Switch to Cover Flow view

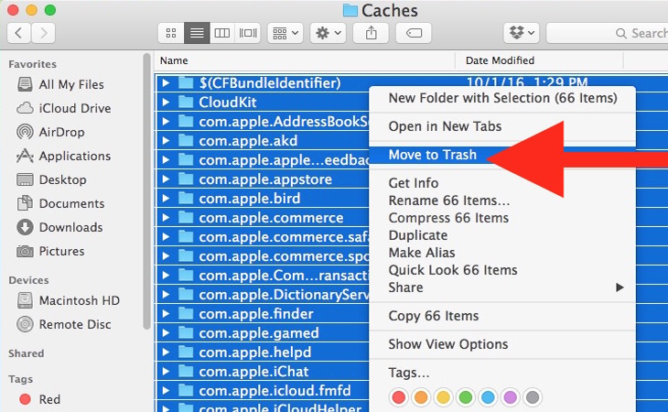pos(248,33)
